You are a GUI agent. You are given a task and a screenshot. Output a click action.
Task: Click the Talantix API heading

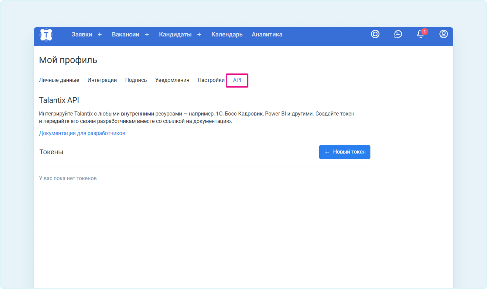pos(59,100)
